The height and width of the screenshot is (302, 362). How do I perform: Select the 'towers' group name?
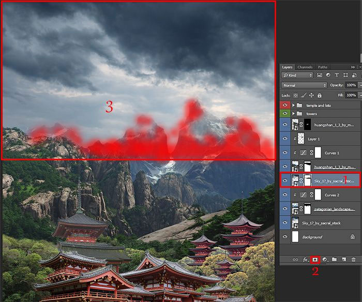point(311,114)
